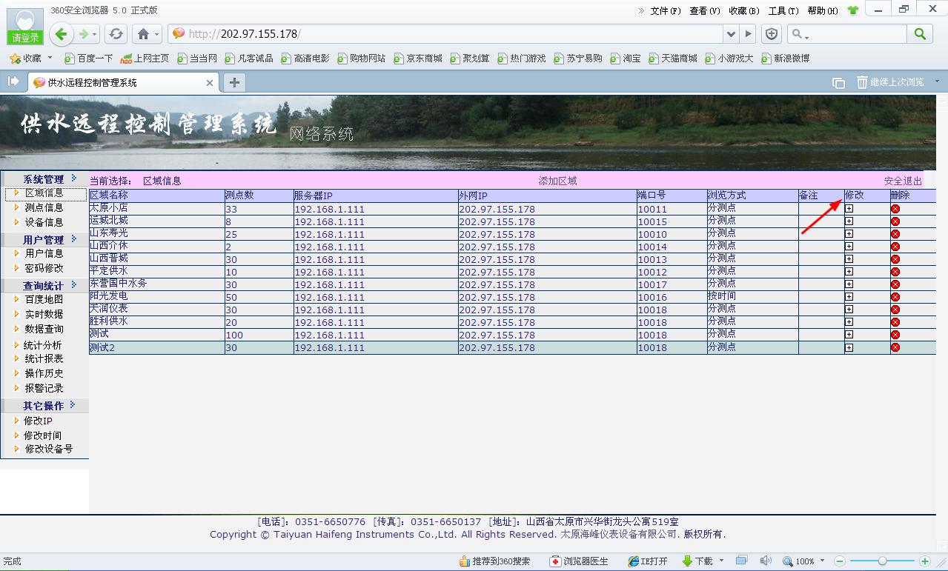Open 百度地图 in the sidebar
The image size is (948, 571).
click(x=44, y=299)
